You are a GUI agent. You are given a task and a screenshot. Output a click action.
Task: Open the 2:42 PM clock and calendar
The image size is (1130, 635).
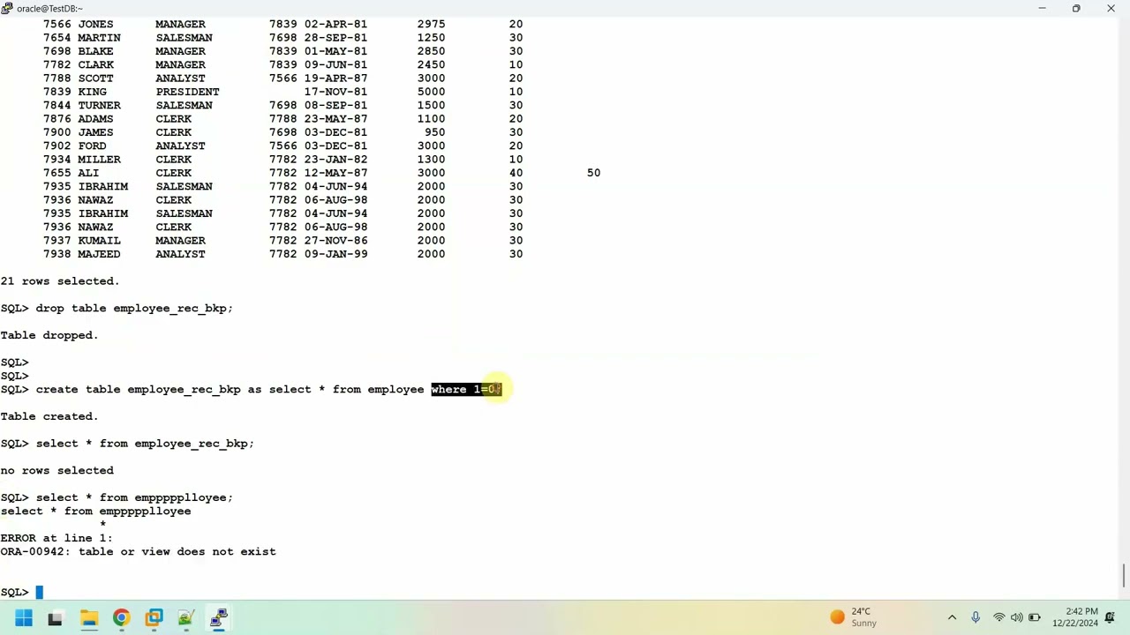(x=1075, y=617)
